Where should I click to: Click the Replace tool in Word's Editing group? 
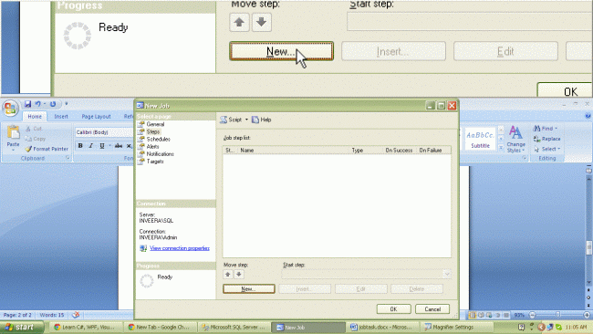pyautogui.click(x=546, y=139)
